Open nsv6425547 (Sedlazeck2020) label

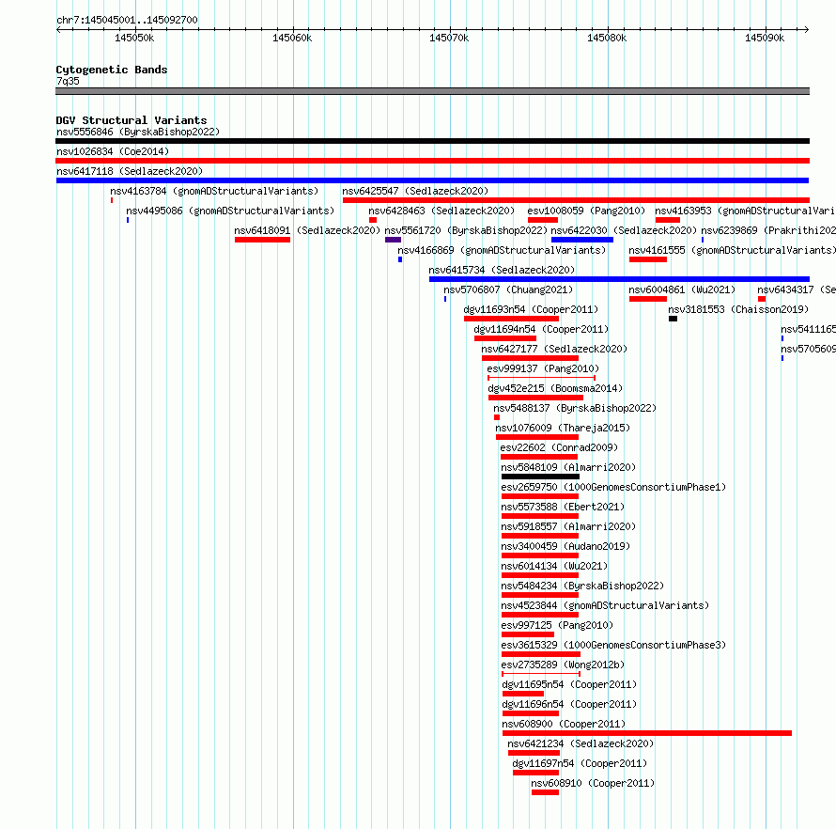[415, 191]
